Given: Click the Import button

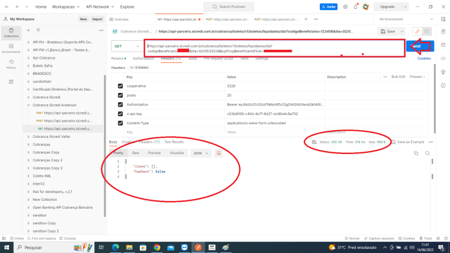Looking at the screenshot, I should 97,19.
